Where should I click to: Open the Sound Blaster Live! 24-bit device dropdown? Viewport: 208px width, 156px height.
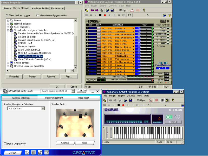[x=73, y=91]
